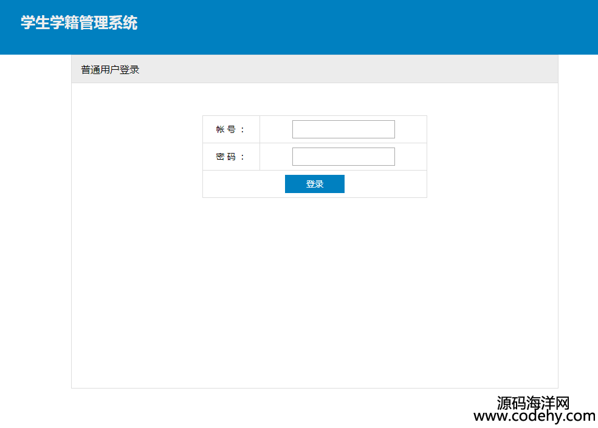
Task: Click the gray panel header bar's empty right side
Action: (x=425, y=70)
